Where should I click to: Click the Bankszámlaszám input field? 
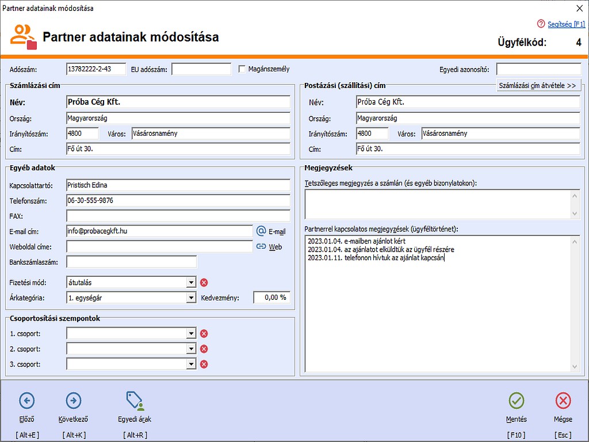pos(131,262)
